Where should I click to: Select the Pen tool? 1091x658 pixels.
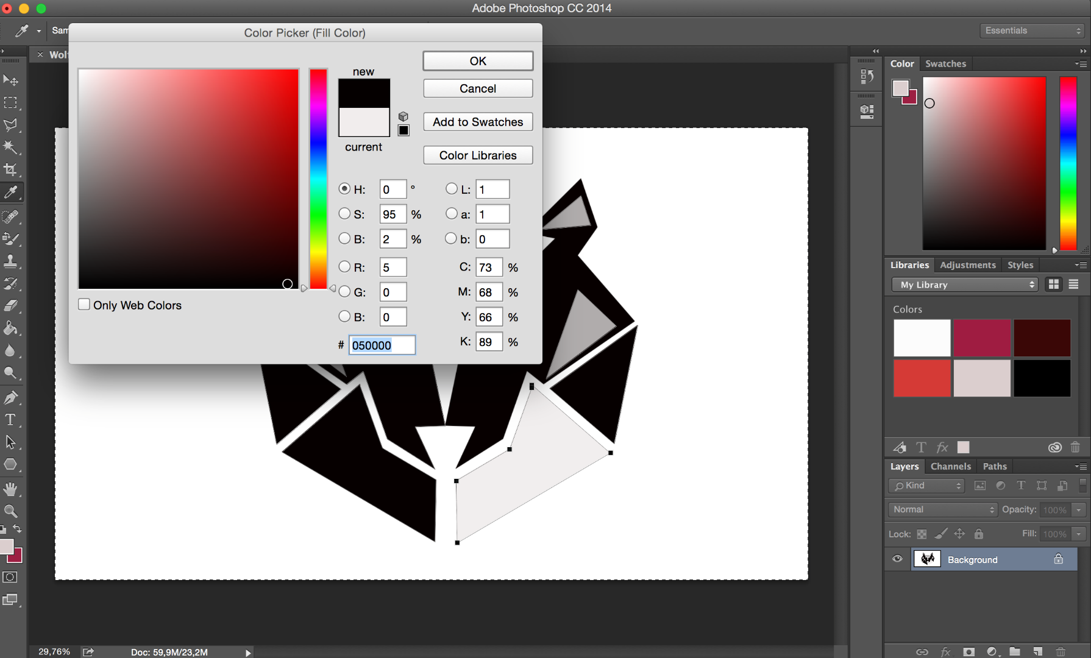click(10, 398)
